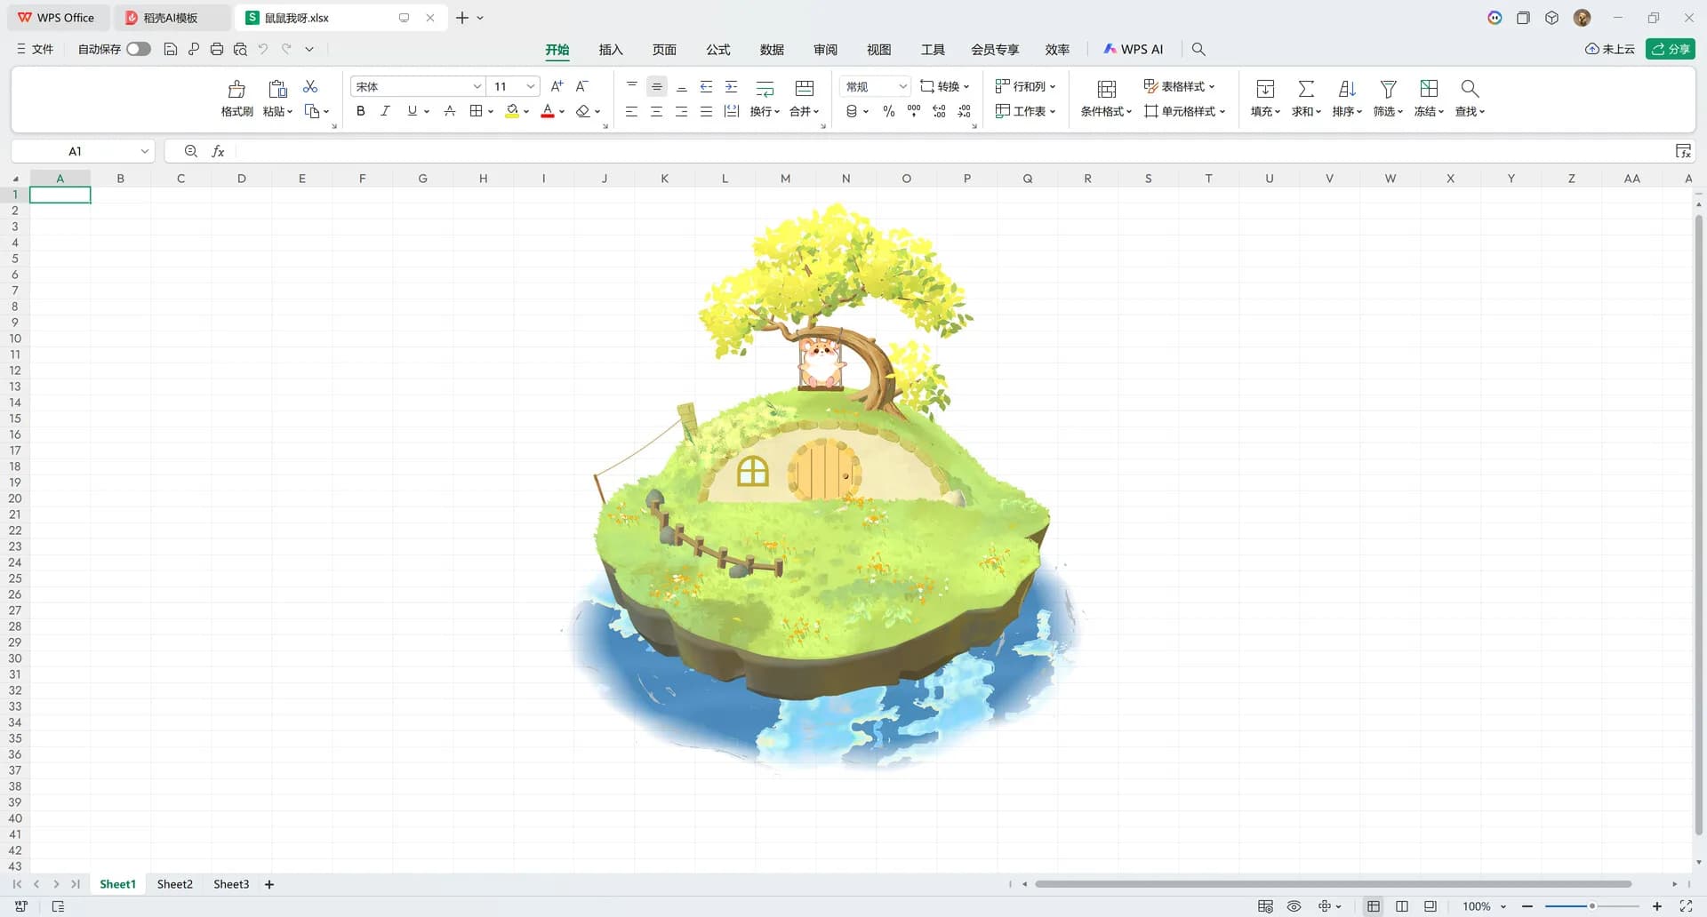Click the Find (查找) magnifier icon
This screenshot has height=917, width=1707.
1469,89
